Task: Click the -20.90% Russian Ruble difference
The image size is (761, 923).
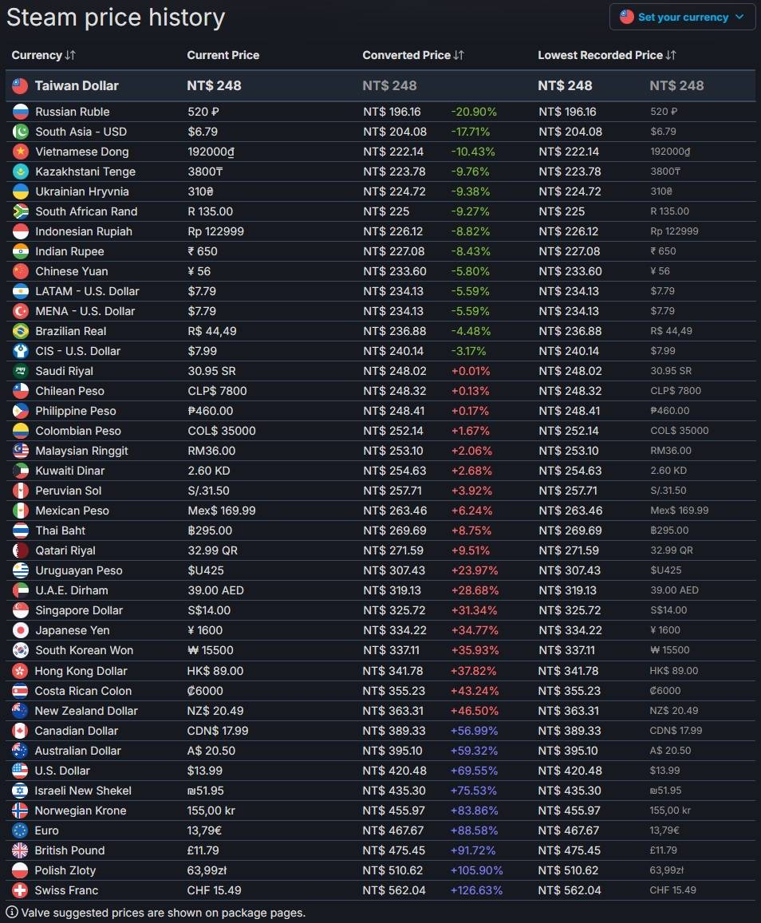Action: pyautogui.click(x=474, y=112)
